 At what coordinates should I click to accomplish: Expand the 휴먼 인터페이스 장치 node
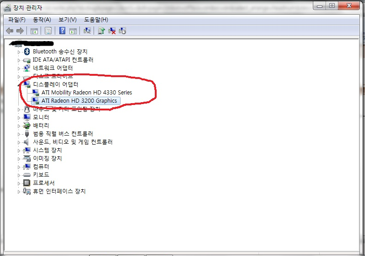tap(19, 192)
